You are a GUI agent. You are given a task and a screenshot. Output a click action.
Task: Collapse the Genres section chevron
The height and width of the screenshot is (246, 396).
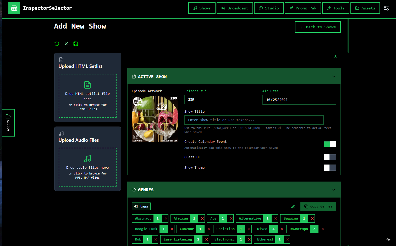[333, 190]
